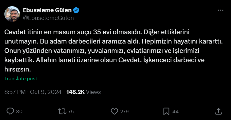The width and height of the screenshot is (231, 120).
Task: Click the 44 bookmarks count
Action: pos(175,112)
